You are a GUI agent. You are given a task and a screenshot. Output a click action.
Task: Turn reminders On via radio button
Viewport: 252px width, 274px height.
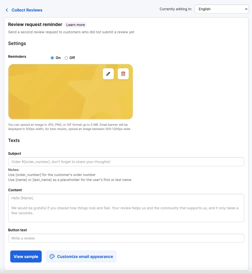52,58
